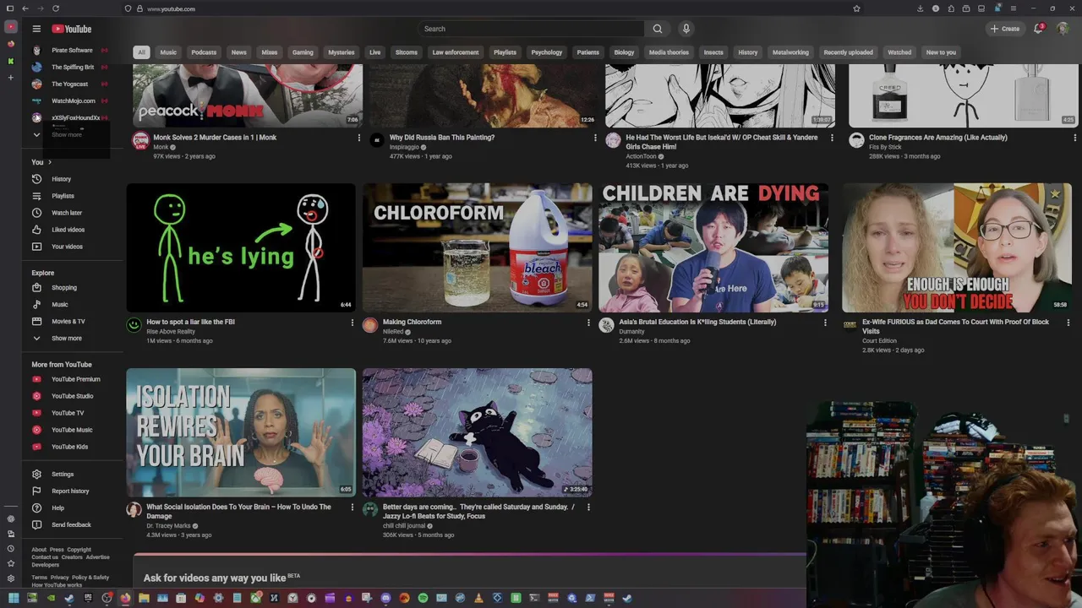
Task: Open The Spiffing Brit subscription
Action: pos(71,68)
